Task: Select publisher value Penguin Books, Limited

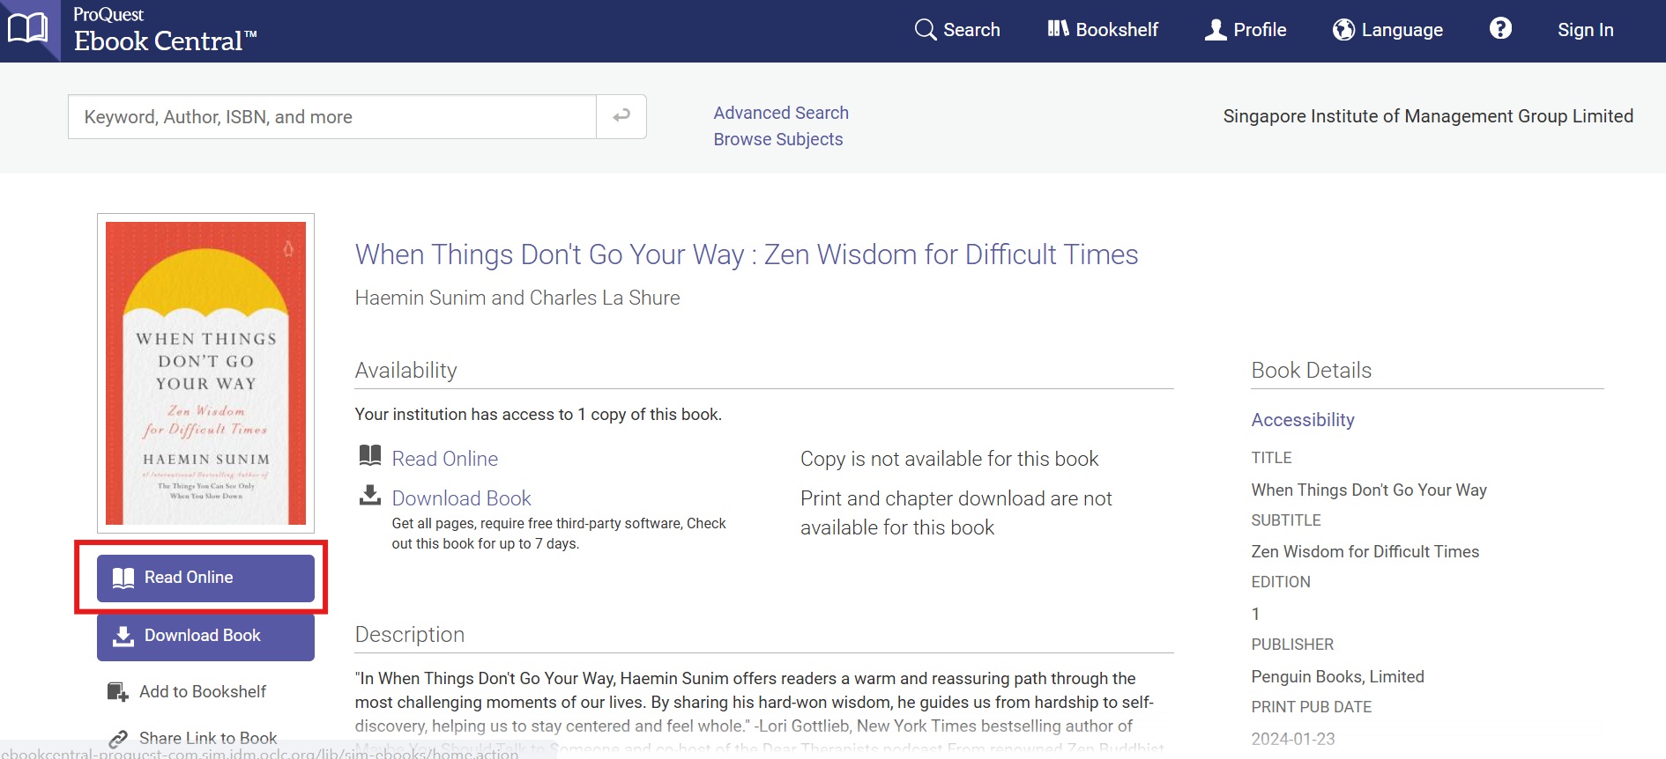Action: pos(1337,676)
